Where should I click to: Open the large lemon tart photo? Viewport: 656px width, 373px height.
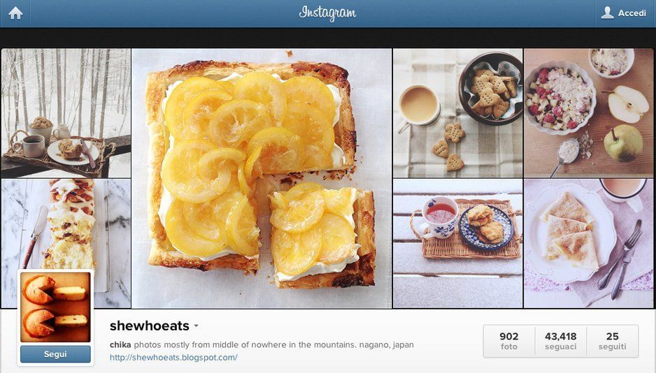[262, 178]
